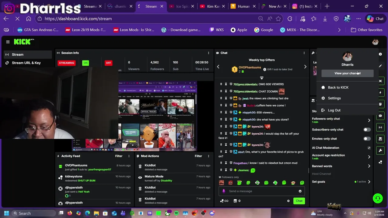Open Activity Feed three-dot menu
Viewport: 388px width, 218px height.
point(129,156)
